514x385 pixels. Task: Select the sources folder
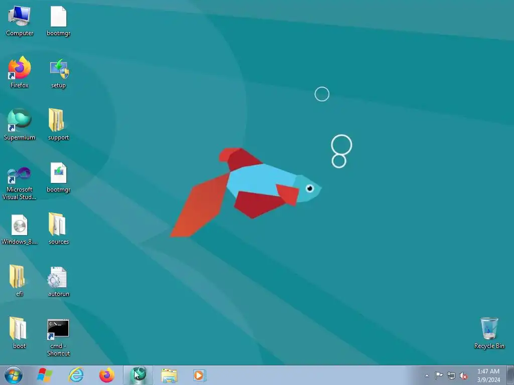[58, 229]
